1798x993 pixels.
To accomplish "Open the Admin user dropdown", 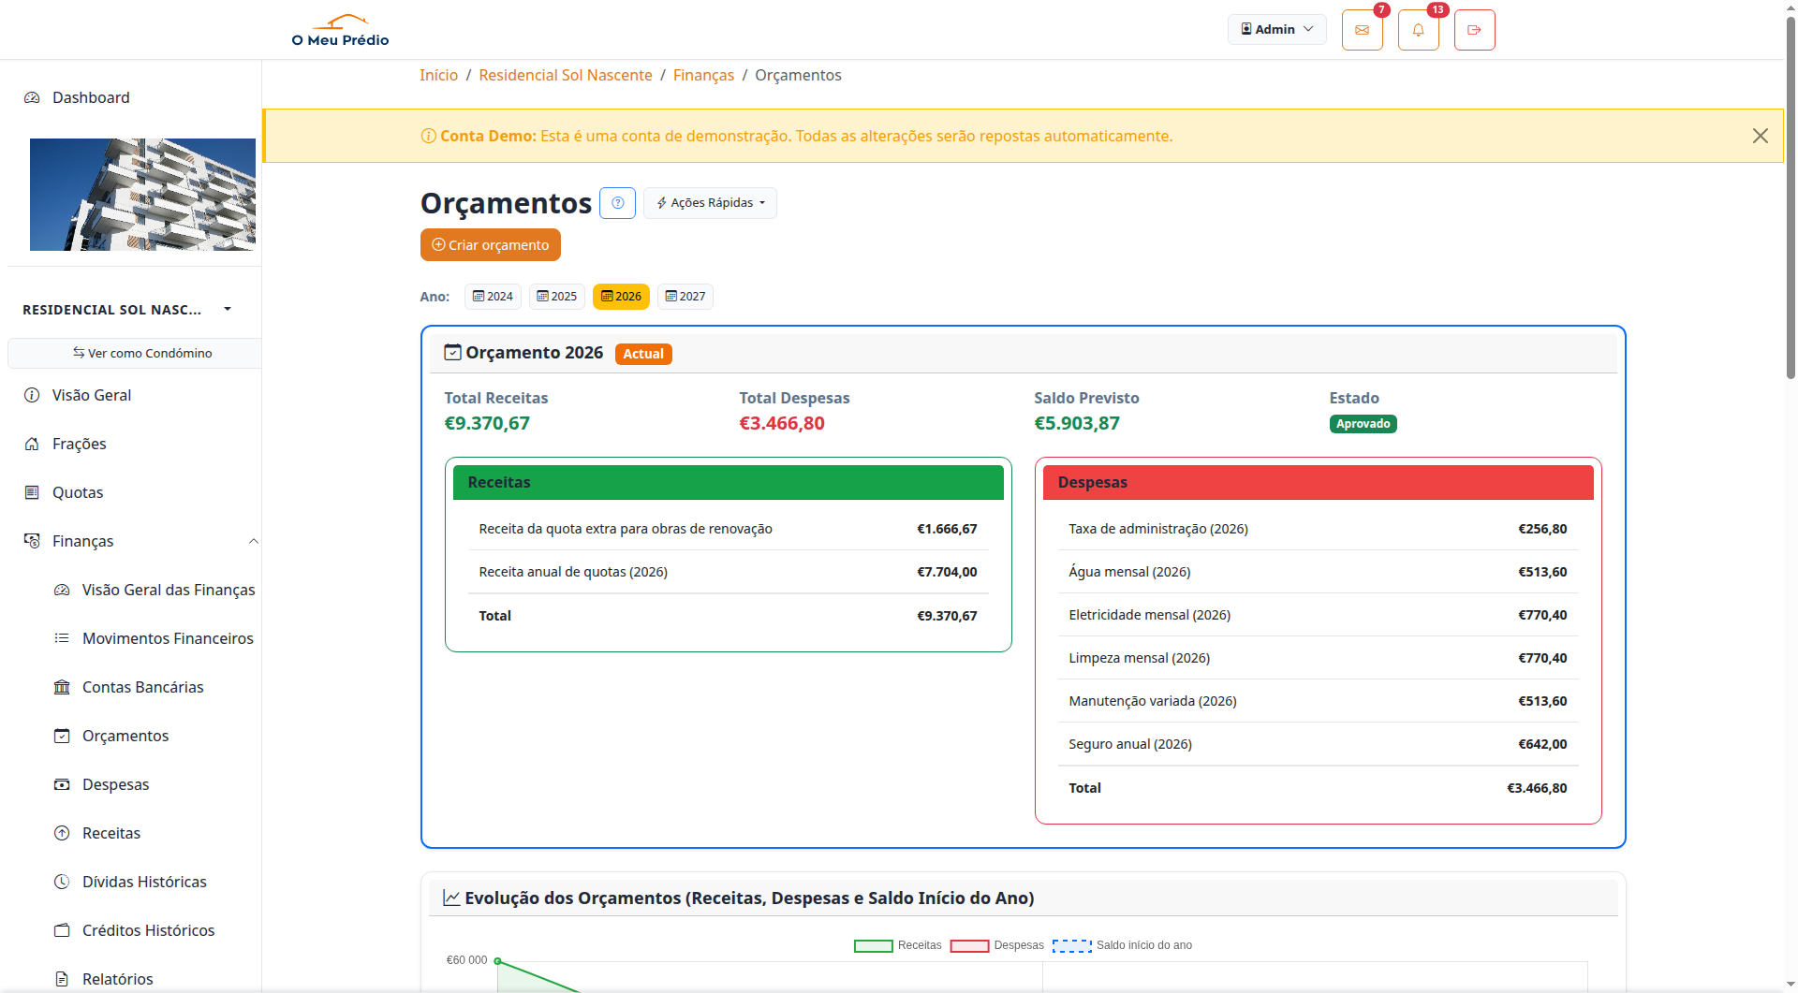I will click(x=1276, y=29).
